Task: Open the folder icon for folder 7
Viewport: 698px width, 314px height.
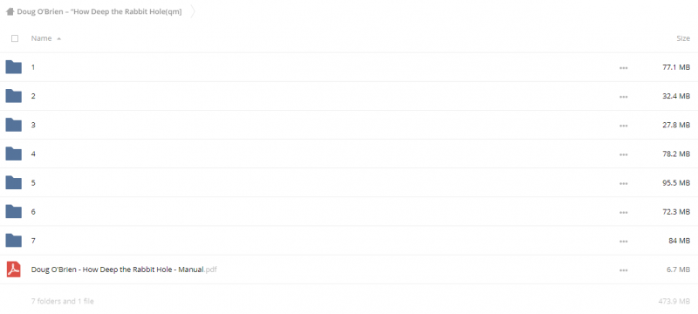Action: coord(13,241)
